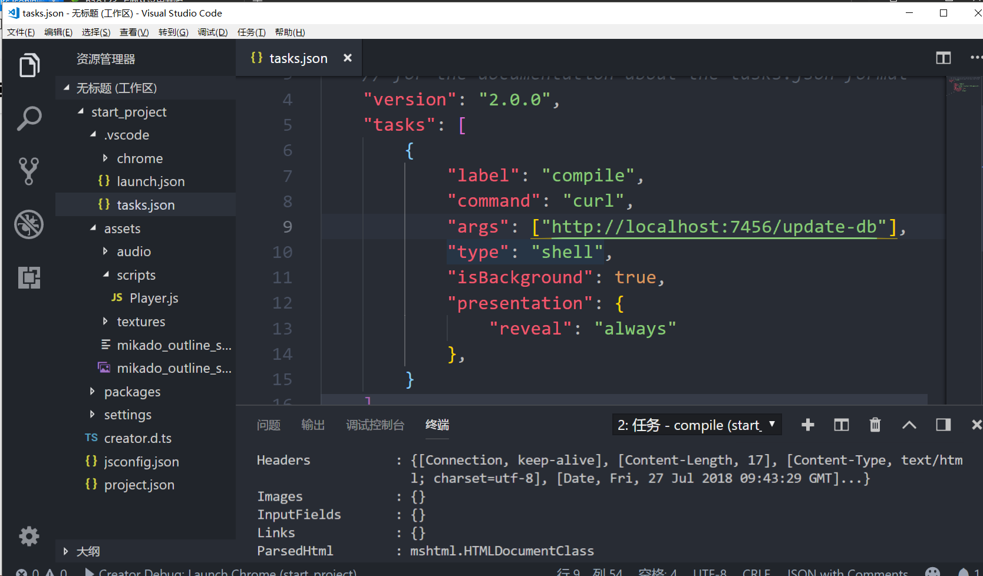
Task: Open the Manage gear settings menu
Action: pos(29,536)
